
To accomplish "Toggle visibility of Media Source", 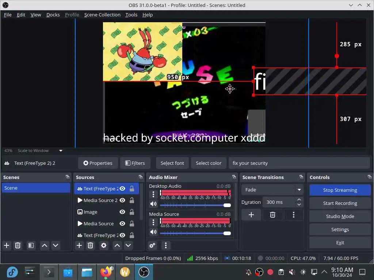I will (x=122, y=223).
